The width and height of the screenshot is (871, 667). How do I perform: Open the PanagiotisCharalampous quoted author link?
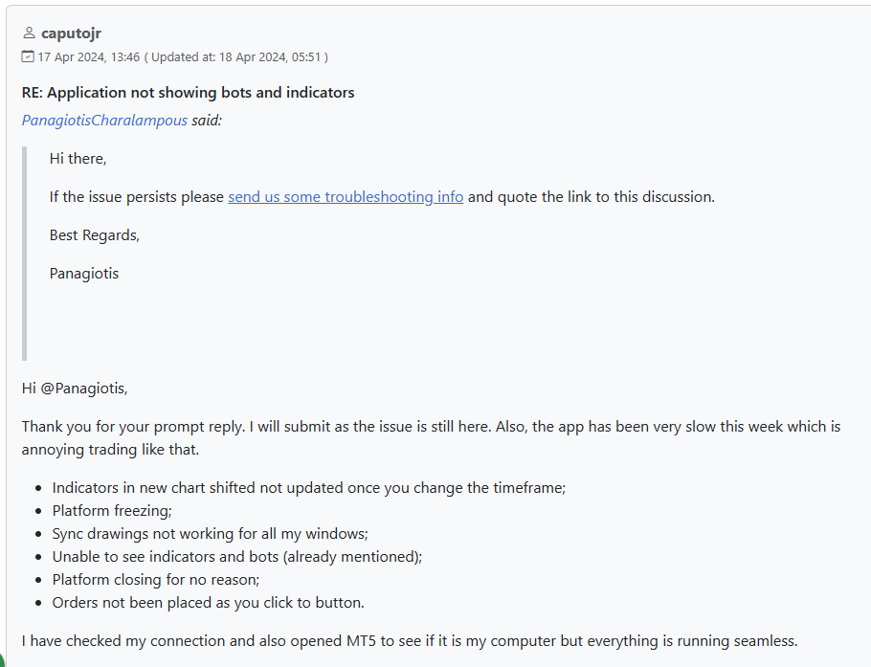tap(104, 121)
